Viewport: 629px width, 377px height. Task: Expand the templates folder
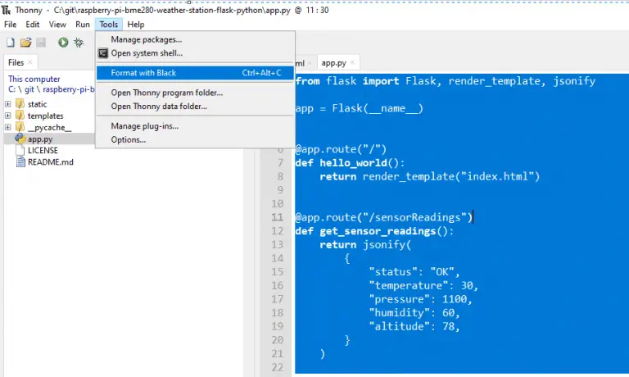tap(7, 116)
